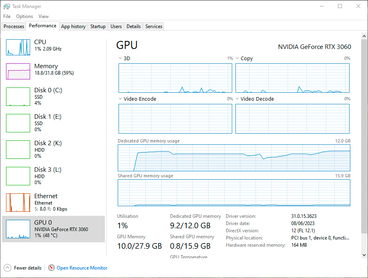Click GPU Memory value 10.0/27.9 GB

click(x=139, y=246)
